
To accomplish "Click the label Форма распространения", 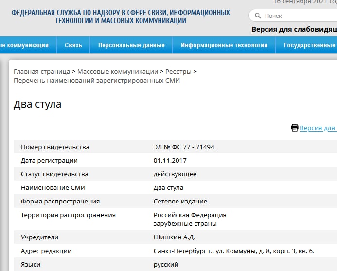I will 60,201.
